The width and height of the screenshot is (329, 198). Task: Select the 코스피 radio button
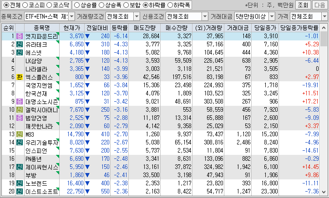click(x=25, y=5)
